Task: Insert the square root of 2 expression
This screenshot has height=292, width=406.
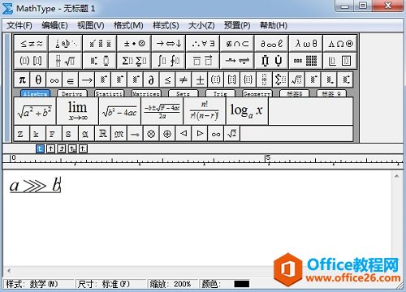Action: pos(232,134)
